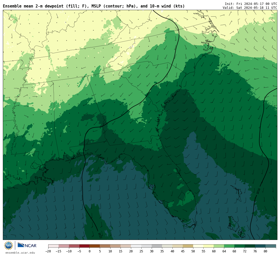Pick the colorbar swatch between -10 and -5
This screenshot has height=256, width=280.
[x=74, y=246]
